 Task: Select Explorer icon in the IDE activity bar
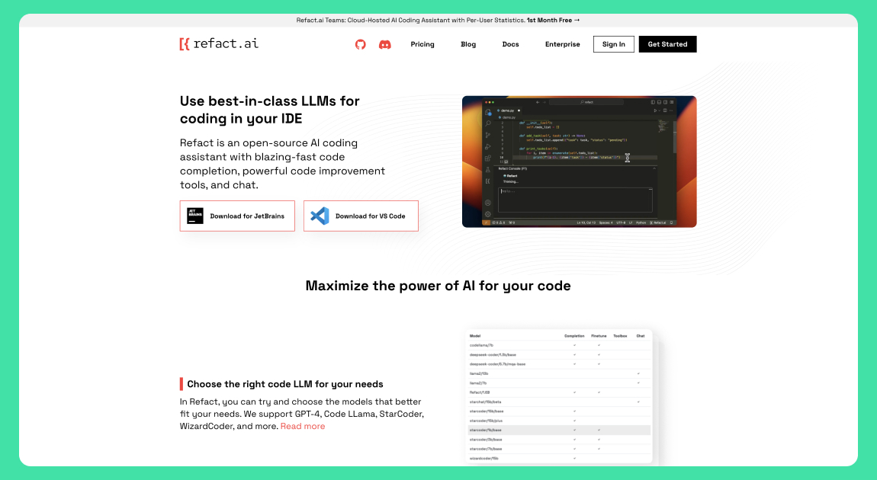pyautogui.click(x=488, y=112)
